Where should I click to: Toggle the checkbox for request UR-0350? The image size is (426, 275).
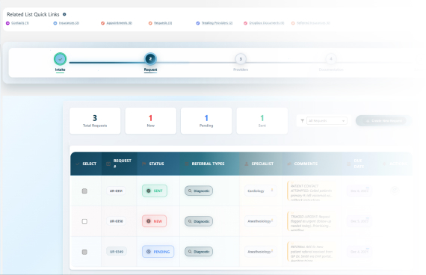click(x=84, y=221)
